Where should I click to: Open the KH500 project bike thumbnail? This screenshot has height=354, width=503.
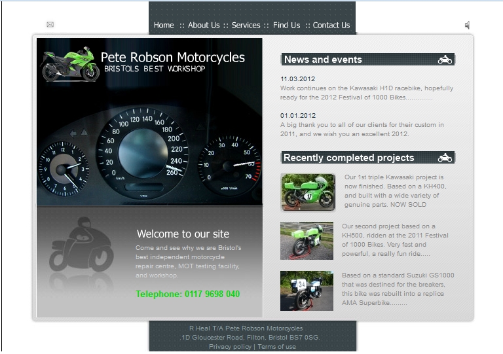[307, 241]
